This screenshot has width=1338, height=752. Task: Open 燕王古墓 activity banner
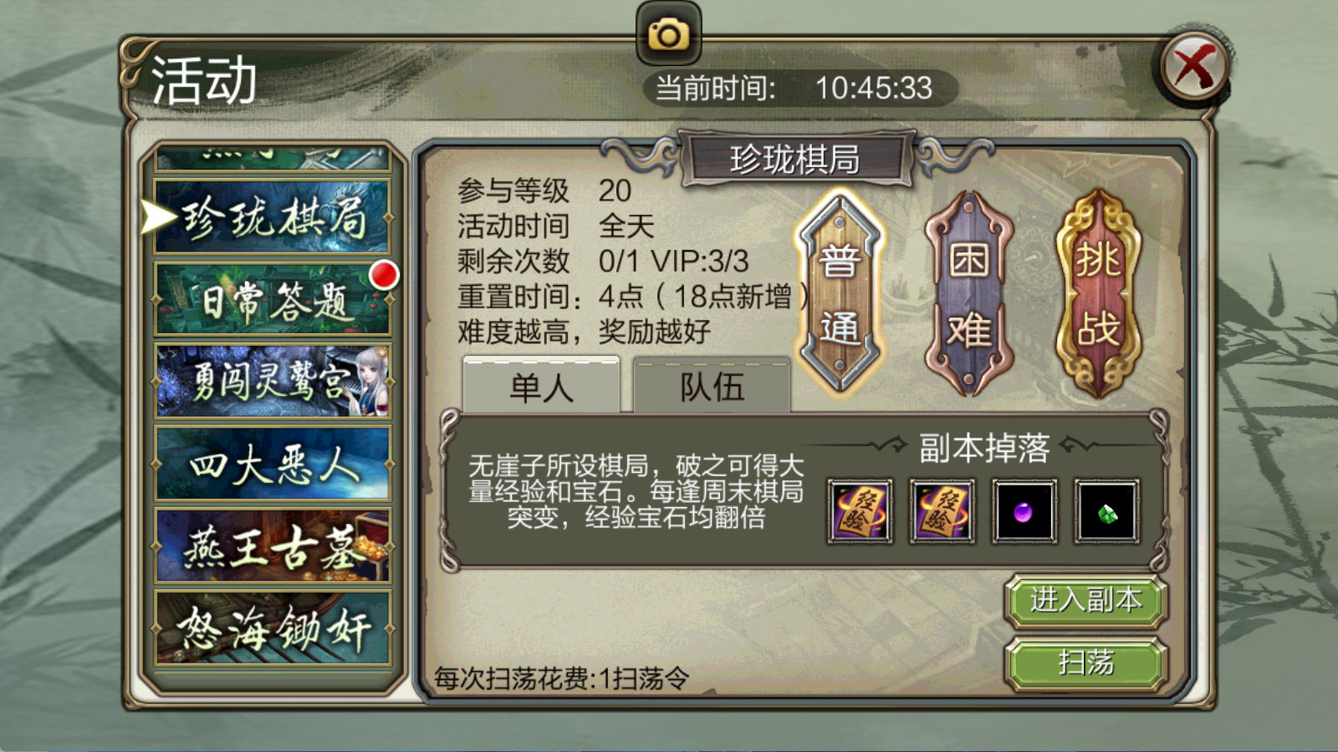pos(272,546)
